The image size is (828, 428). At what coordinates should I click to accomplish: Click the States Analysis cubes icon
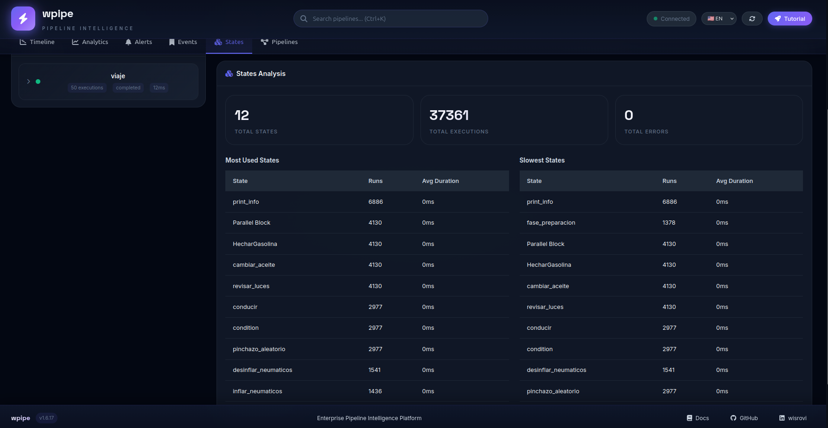coord(229,74)
